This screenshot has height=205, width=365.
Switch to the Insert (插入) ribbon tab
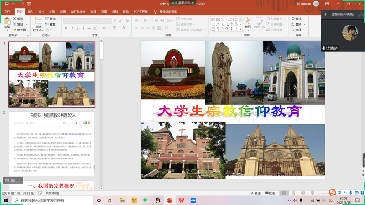click(x=30, y=12)
